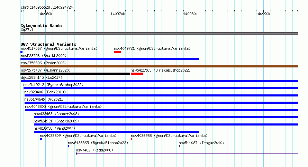308x167 pixels.
Task: Click the Xq27.1 band label
Action: 27,30
